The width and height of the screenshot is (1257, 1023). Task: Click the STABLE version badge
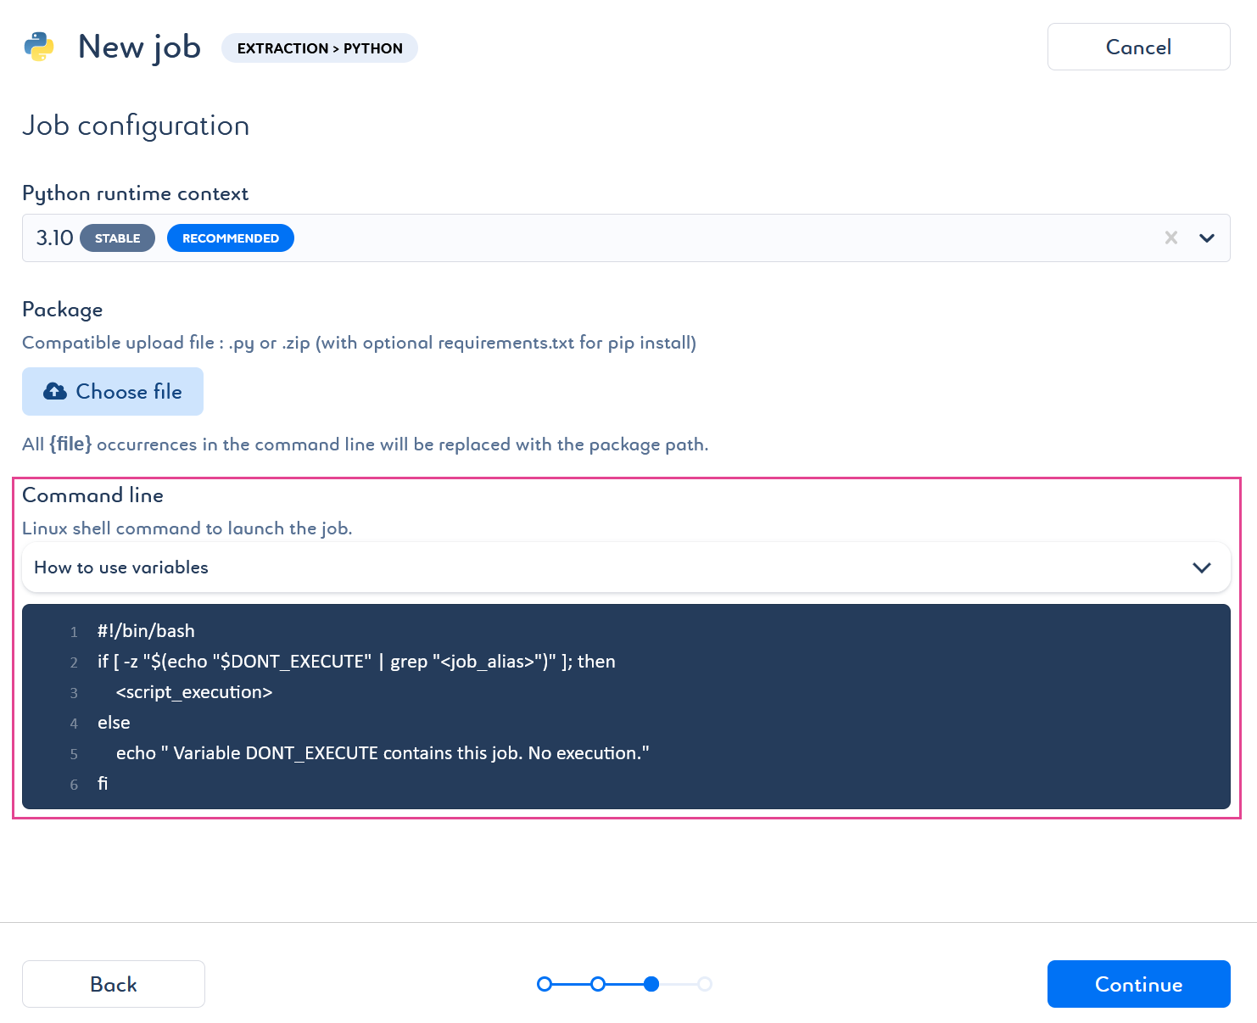click(117, 238)
